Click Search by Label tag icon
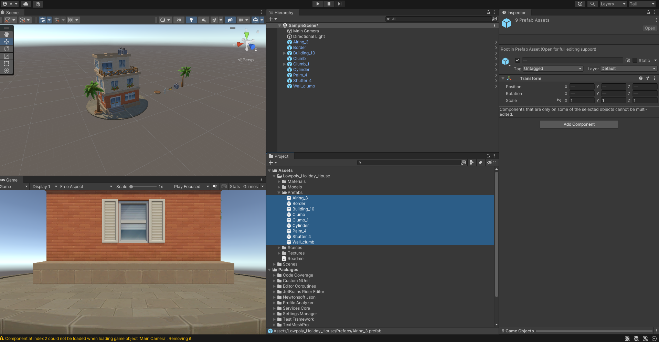 coord(480,163)
